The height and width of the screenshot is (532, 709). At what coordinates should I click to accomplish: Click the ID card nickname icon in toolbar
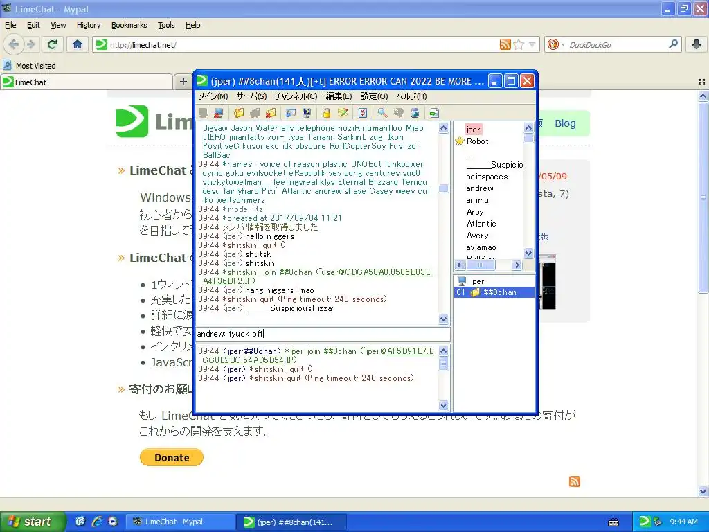291,113
